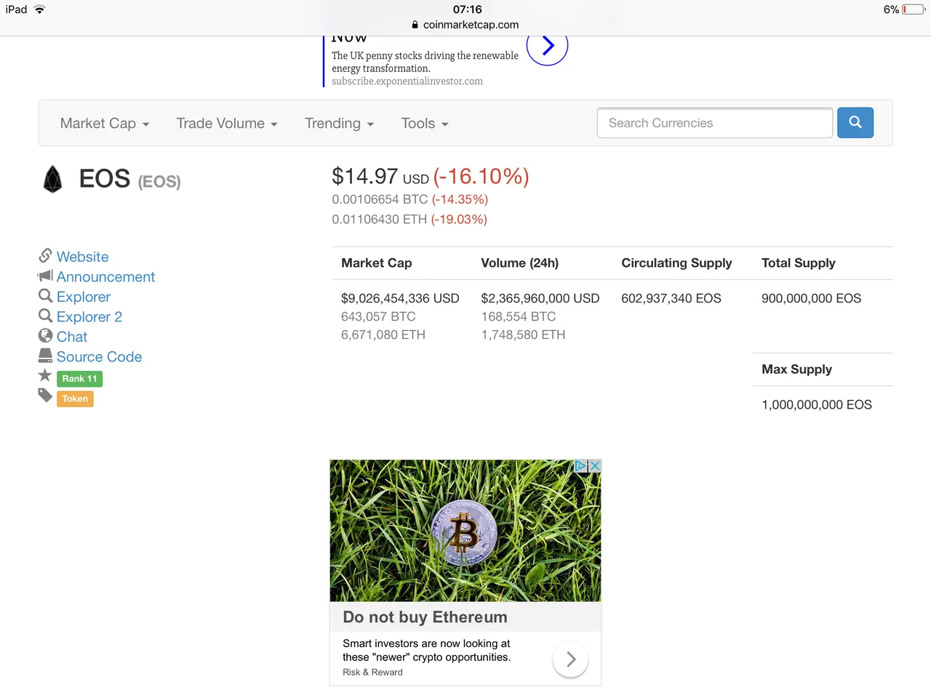This screenshot has height=698, width=931.
Task: Click the 168,554 BTC volume value
Action: click(x=519, y=317)
